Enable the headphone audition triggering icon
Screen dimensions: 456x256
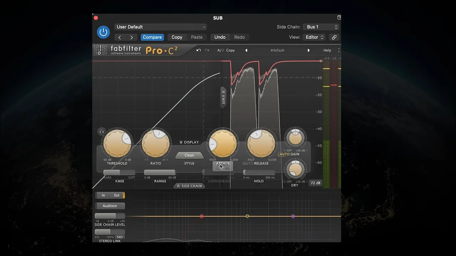[102, 132]
